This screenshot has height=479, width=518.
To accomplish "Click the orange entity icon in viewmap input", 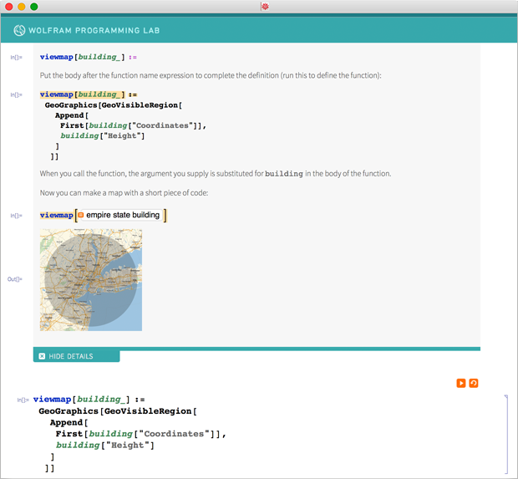I will (x=81, y=215).
